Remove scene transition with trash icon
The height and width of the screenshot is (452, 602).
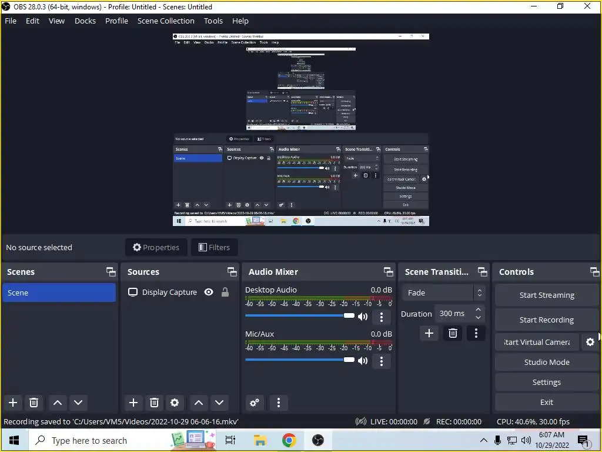click(x=453, y=333)
